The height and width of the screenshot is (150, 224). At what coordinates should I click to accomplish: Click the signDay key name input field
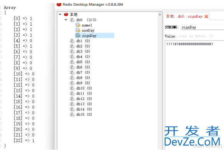[x=202, y=27]
